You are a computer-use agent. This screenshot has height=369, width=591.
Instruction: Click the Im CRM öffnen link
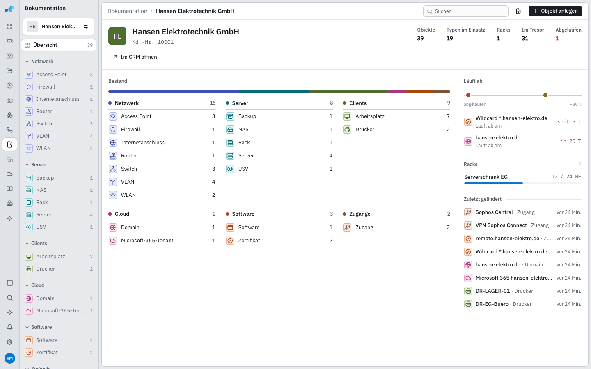(x=135, y=57)
